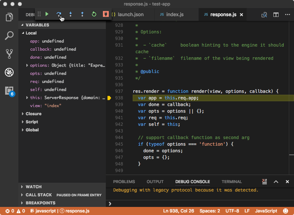Open the Debug view in activity bar
The width and height of the screenshot is (294, 215).
pos(9,72)
